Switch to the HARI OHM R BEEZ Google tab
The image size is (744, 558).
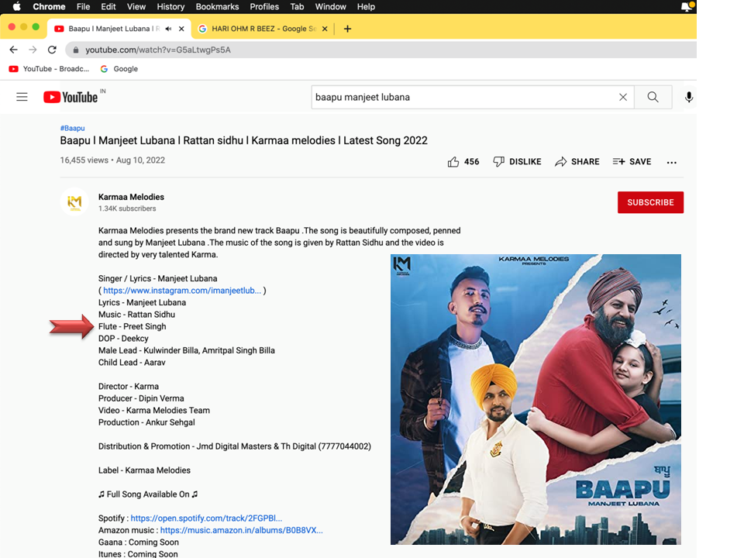coord(256,29)
